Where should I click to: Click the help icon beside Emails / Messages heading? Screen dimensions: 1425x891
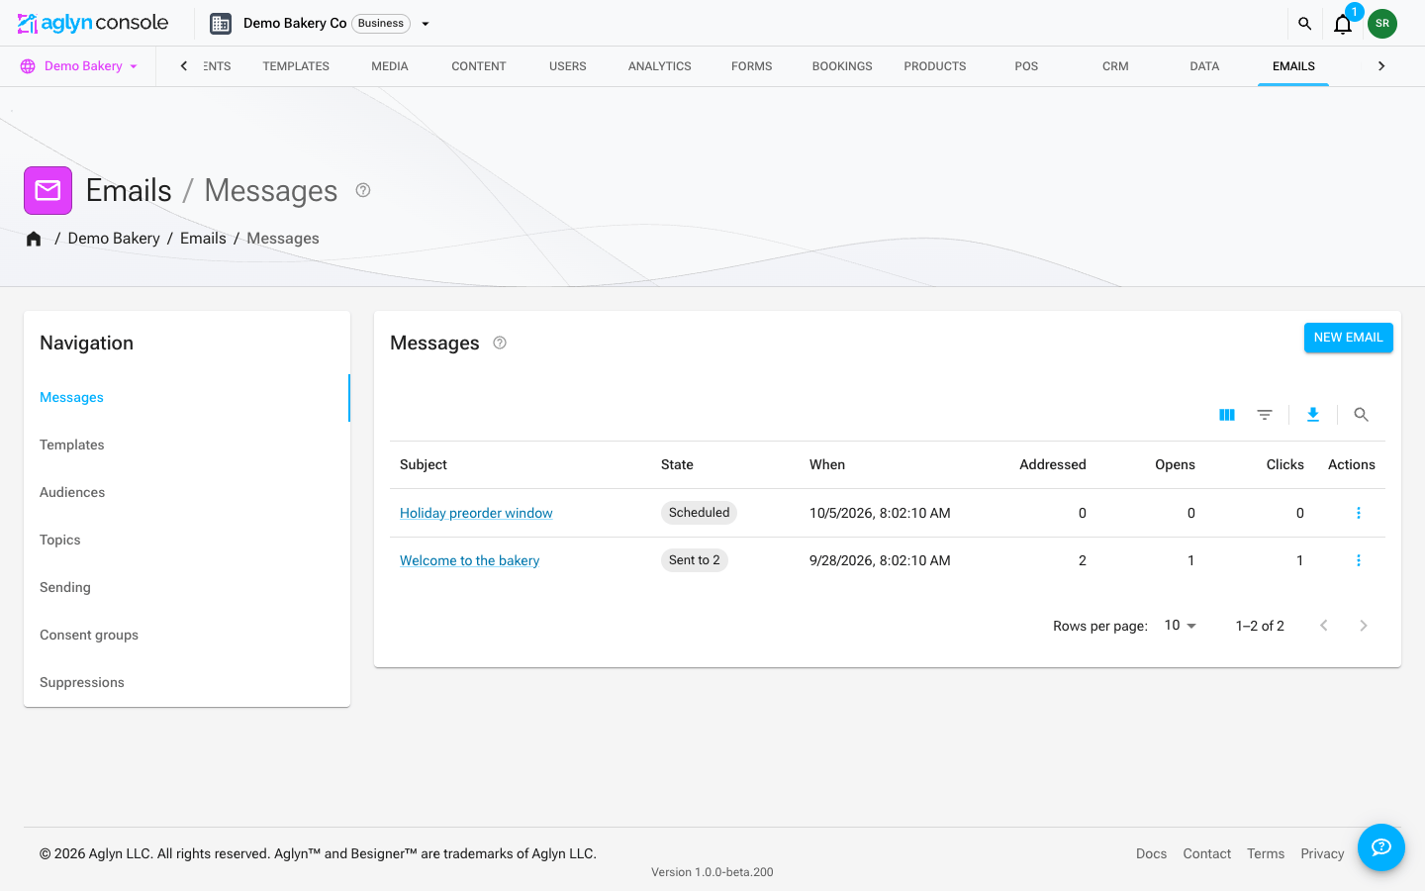tap(363, 190)
